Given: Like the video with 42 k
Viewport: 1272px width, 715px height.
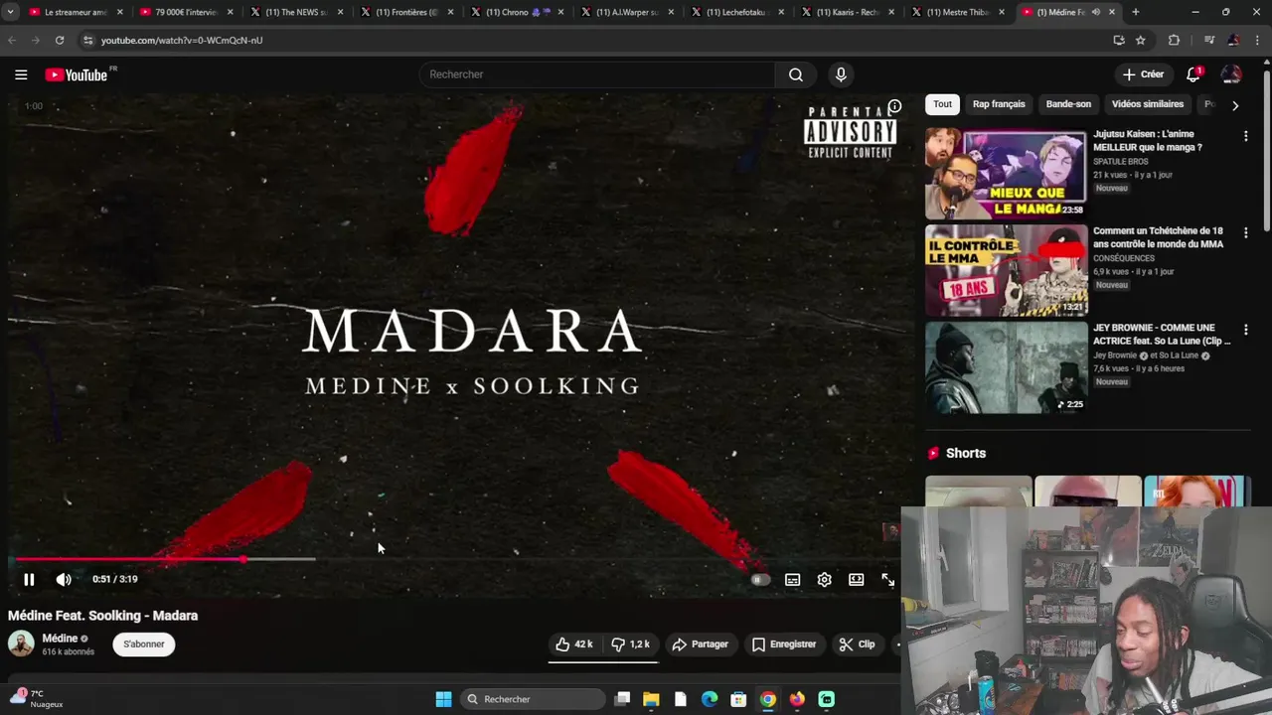Looking at the screenshot, I should [x=574, y=644].
